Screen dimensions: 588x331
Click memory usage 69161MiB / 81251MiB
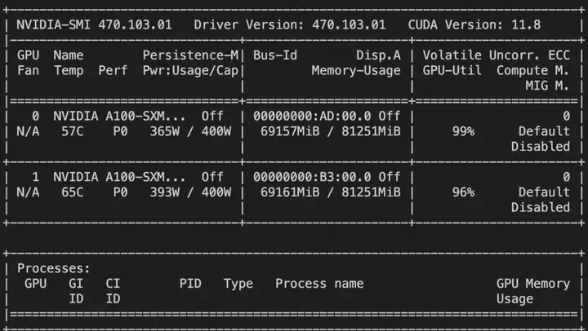[x=331, y=192]
